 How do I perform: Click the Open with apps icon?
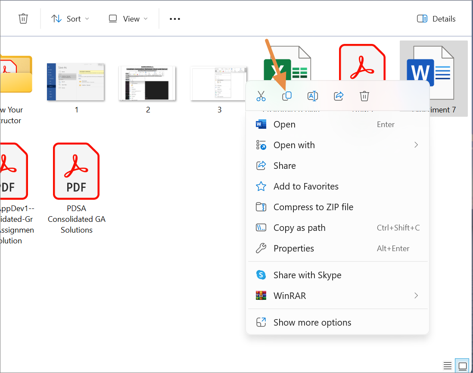pyautogui.click(x=261, y=145)
